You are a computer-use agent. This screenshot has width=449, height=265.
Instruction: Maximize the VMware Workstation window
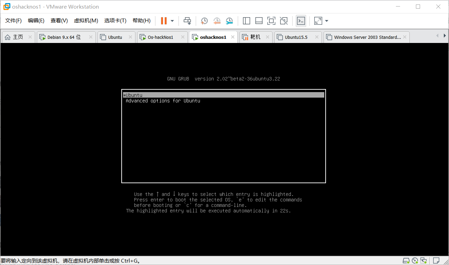click(418, 7)
